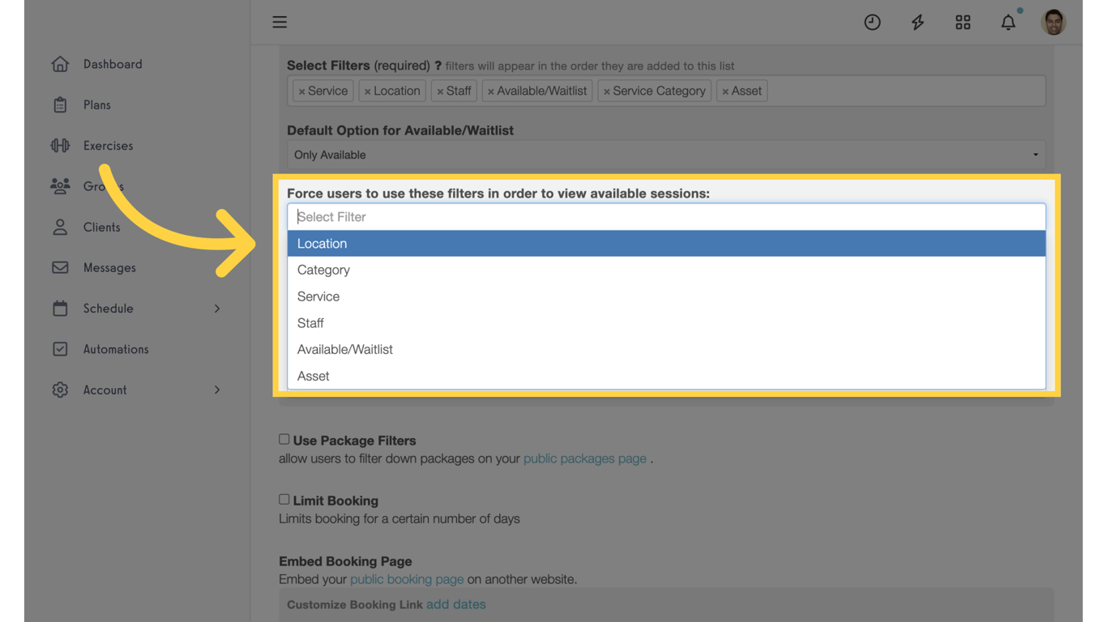Choose Available/Waitlist in the dropdown list

[666, 350]
